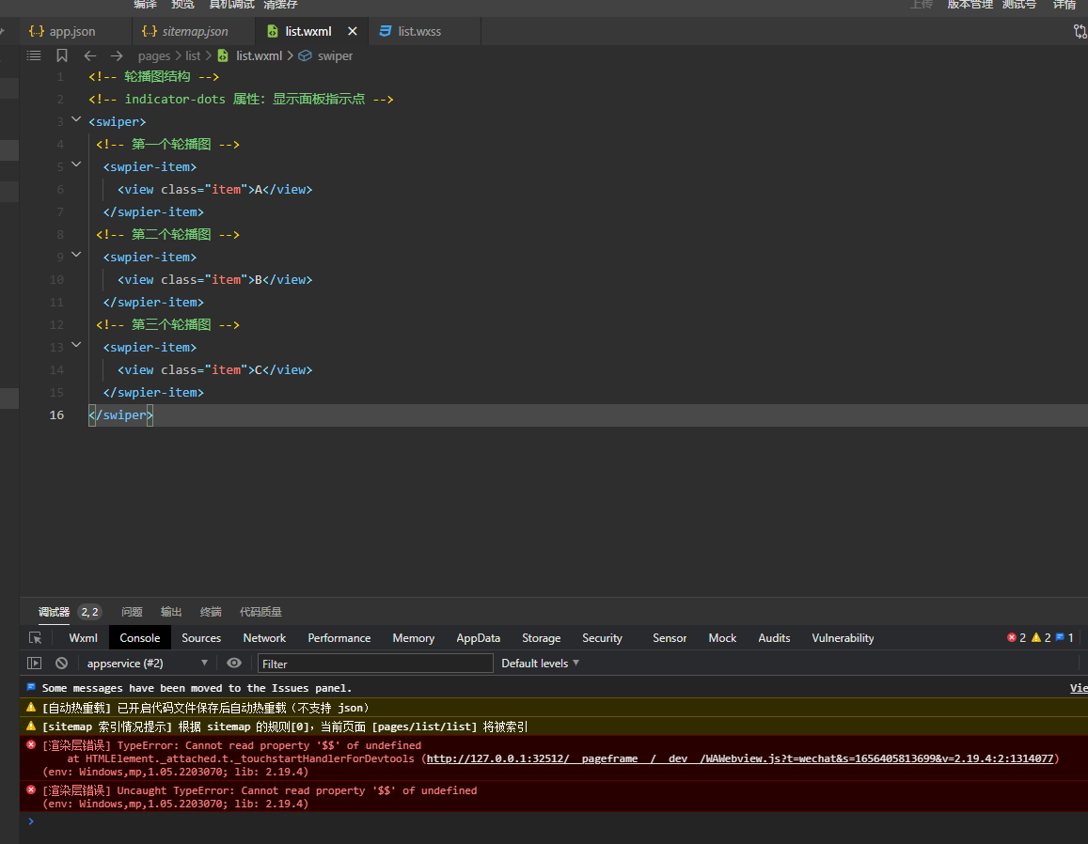Viewport: 1088px width, 844px height.
Task: Open the Console devtools tab
Action: click(x=139, y=638)
